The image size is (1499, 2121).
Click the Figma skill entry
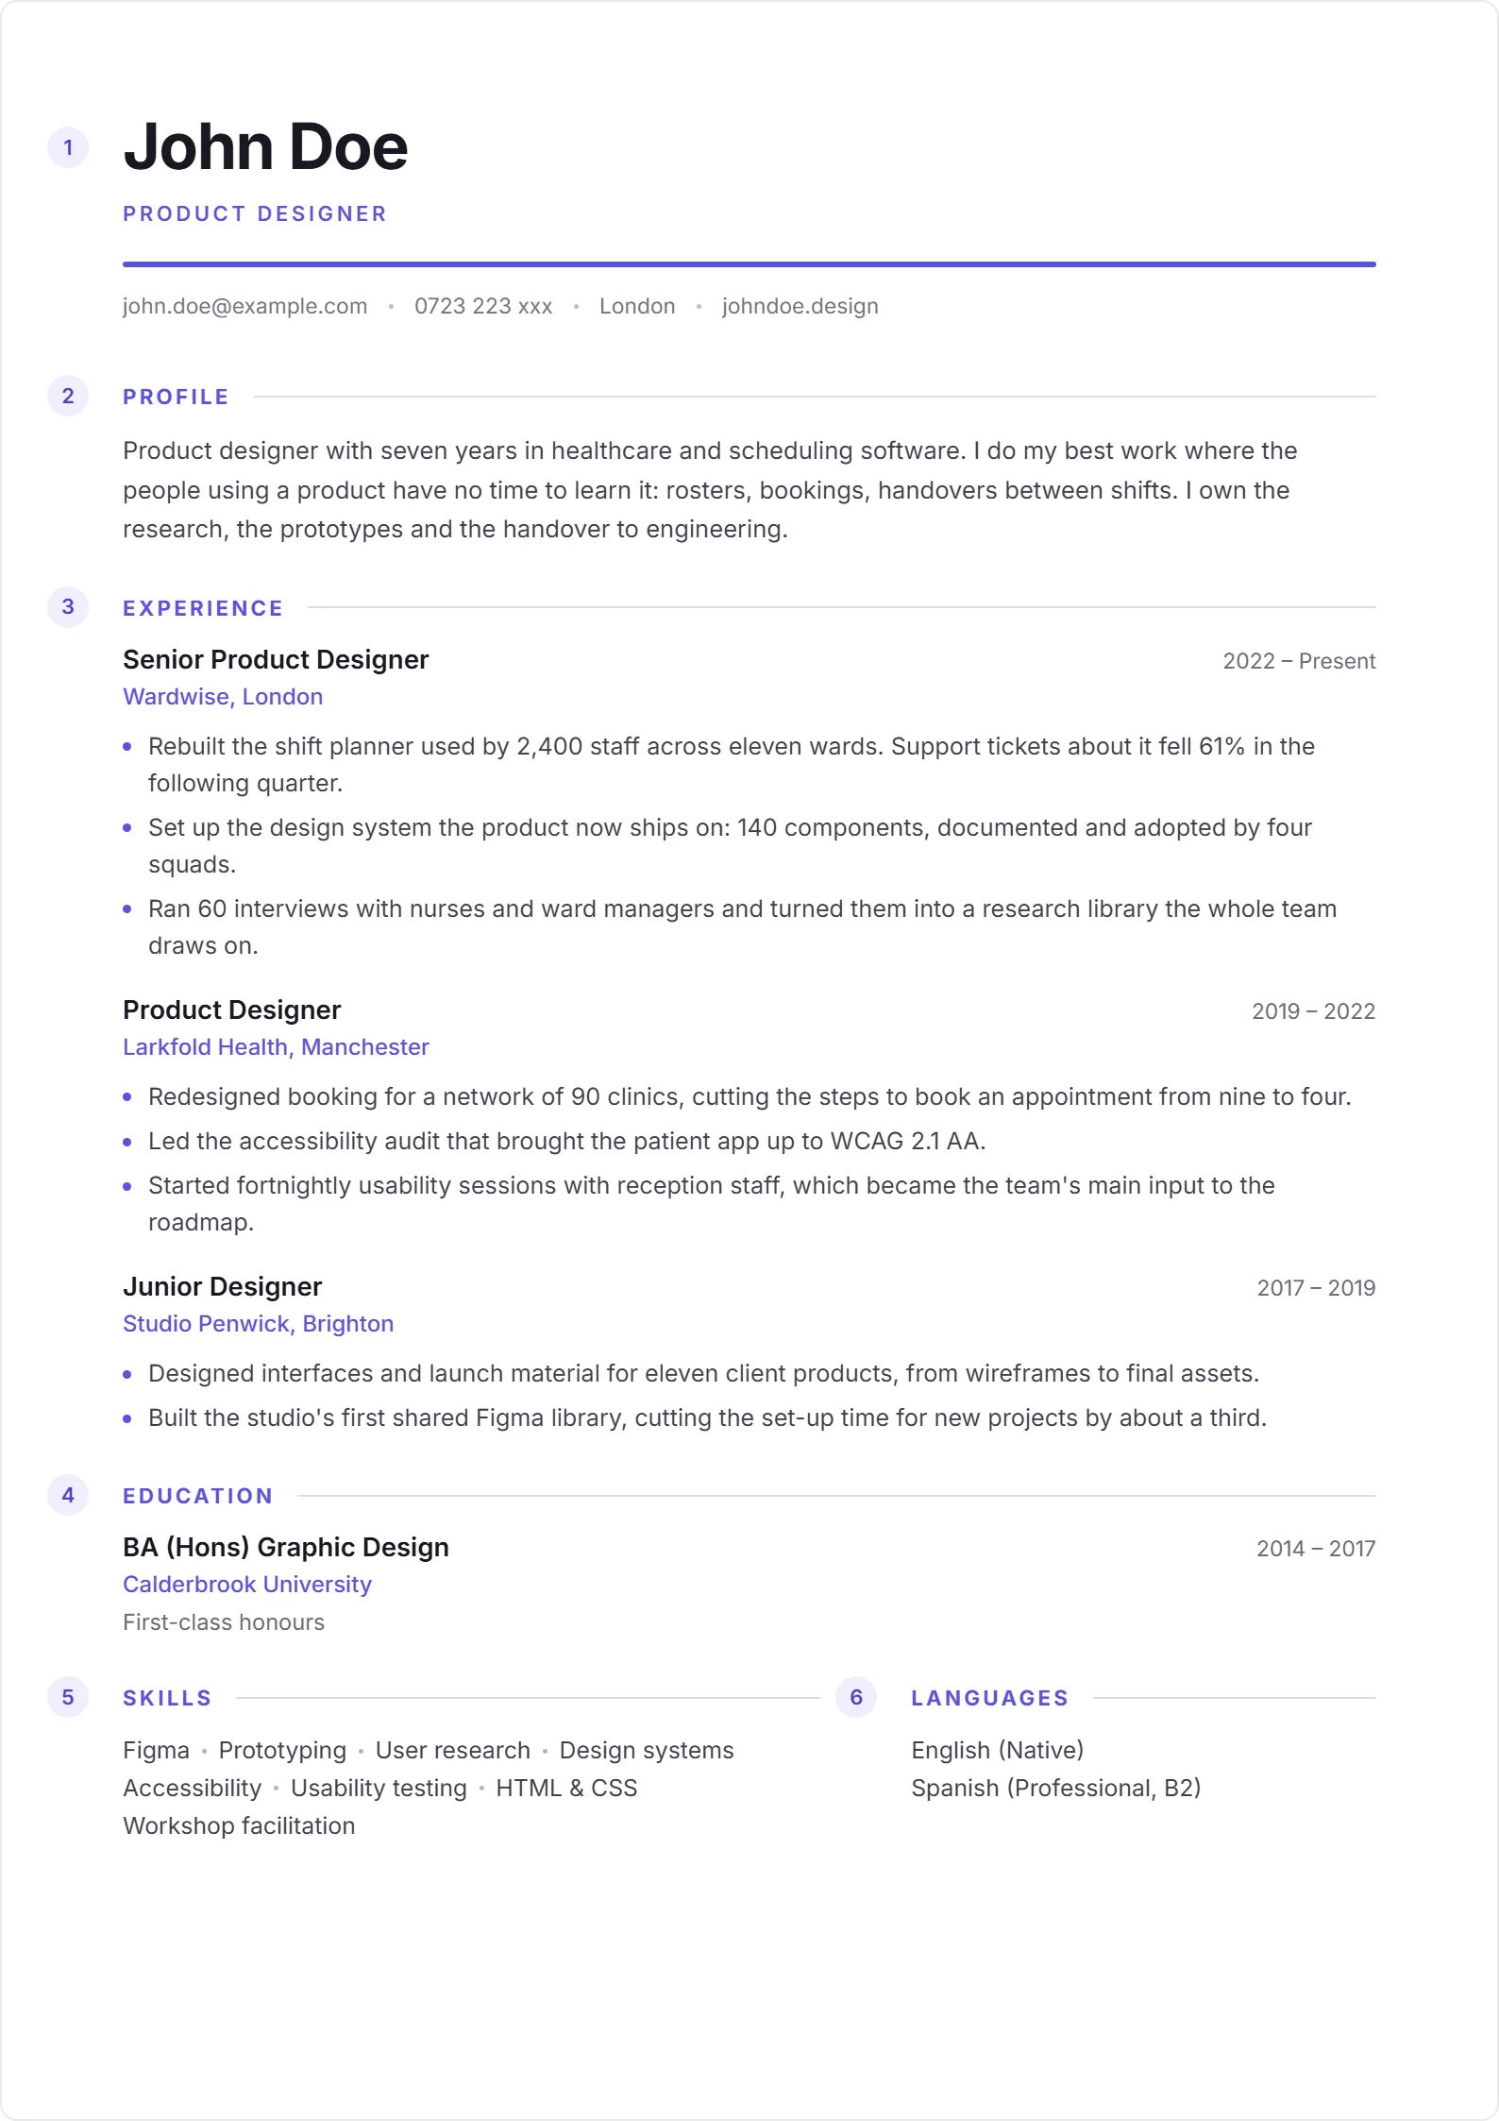156,1751
